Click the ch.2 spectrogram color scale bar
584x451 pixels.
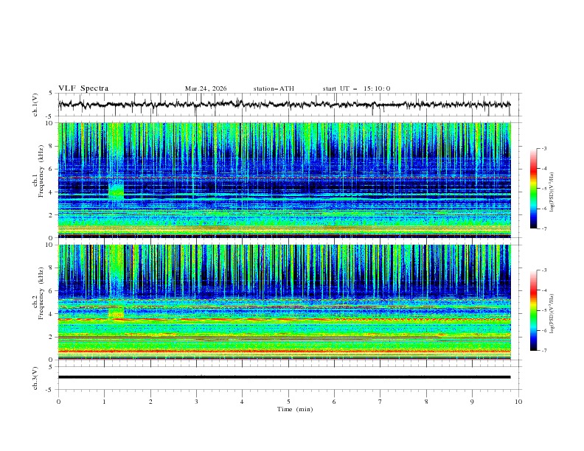coord(533,310)
